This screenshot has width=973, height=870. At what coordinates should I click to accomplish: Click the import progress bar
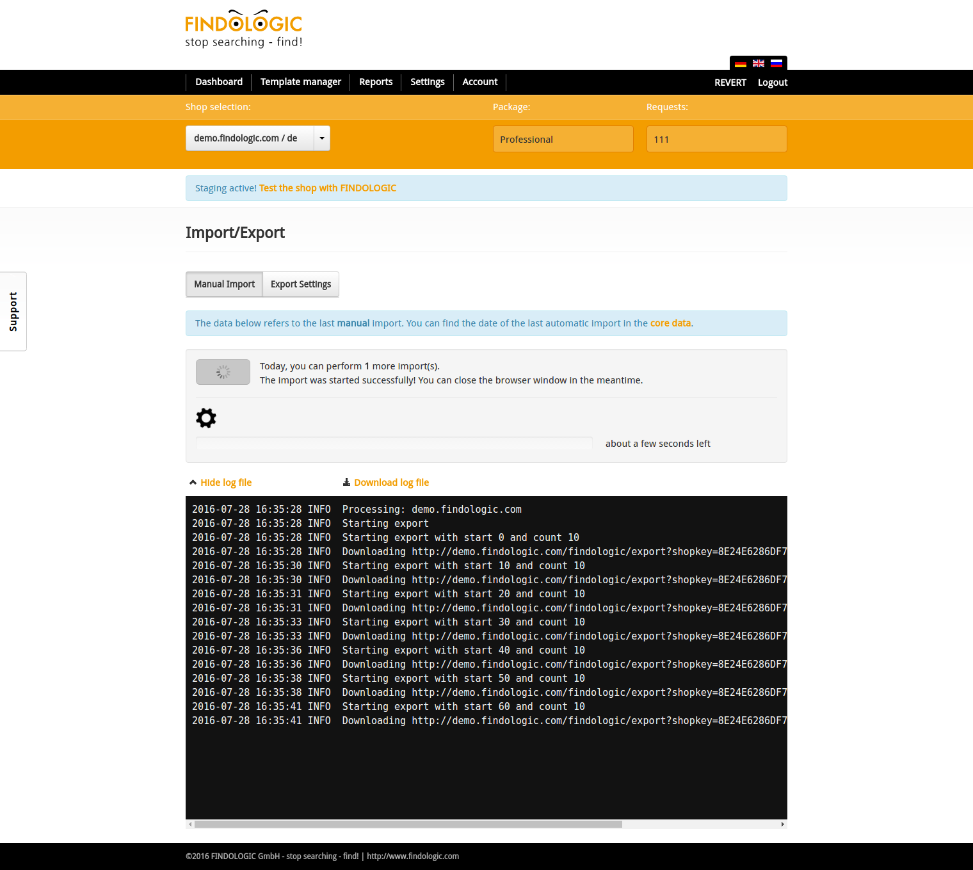394,444
